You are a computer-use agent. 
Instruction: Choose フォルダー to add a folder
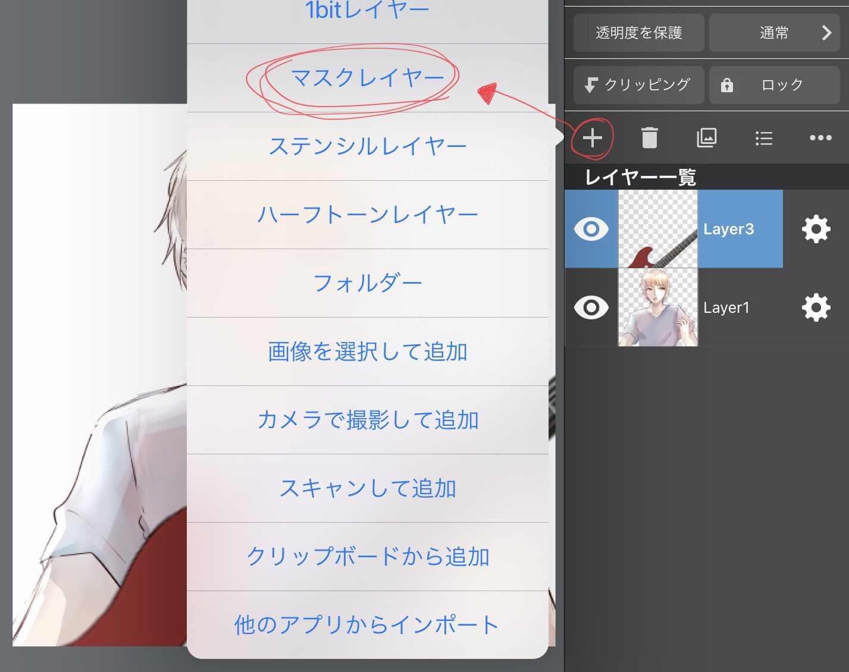click(x=368, y=283)
